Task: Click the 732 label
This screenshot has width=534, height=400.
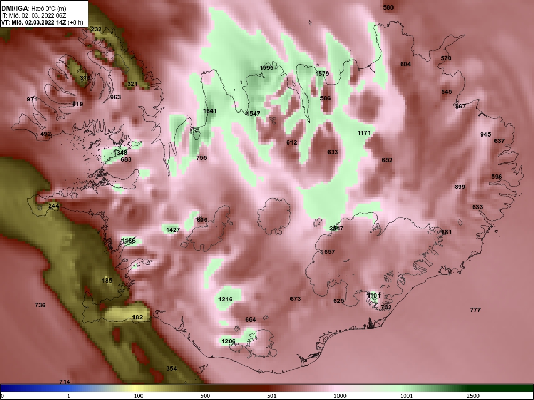Action: 386,308
